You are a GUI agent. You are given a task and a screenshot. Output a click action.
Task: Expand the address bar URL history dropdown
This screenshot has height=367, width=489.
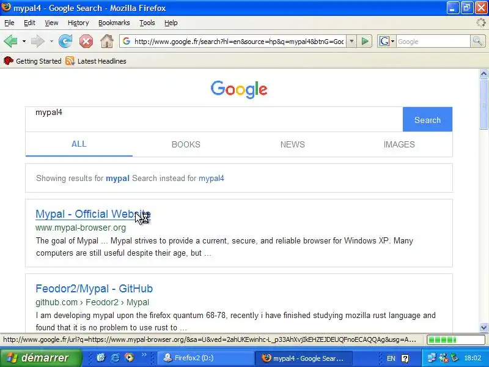click(351, 41)
